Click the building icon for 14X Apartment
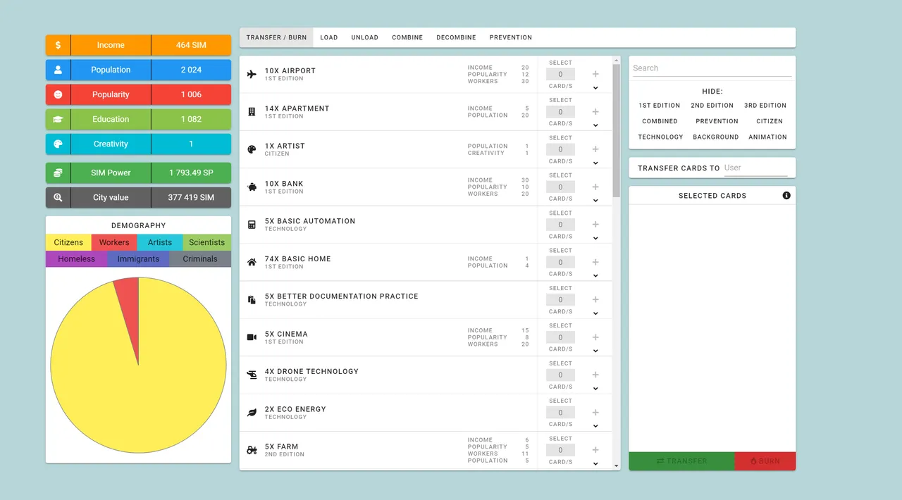902x500 pixels. coord(252,112)
